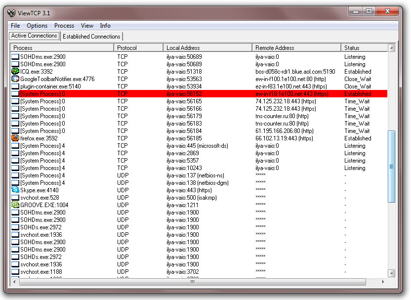The width and height of the screenshot is (411, 300).
Task: Select the firefox.exe:3592 row
Action: [199, 138]
